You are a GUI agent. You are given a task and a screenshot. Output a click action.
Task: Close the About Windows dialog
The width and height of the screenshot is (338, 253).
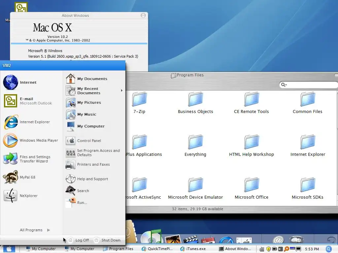[143, 15]
